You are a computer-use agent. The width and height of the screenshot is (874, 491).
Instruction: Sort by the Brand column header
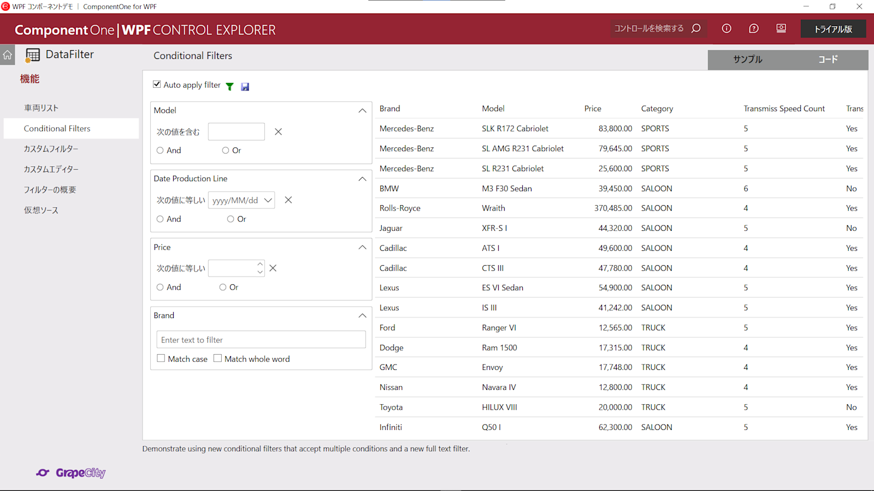tap(390, 109)
